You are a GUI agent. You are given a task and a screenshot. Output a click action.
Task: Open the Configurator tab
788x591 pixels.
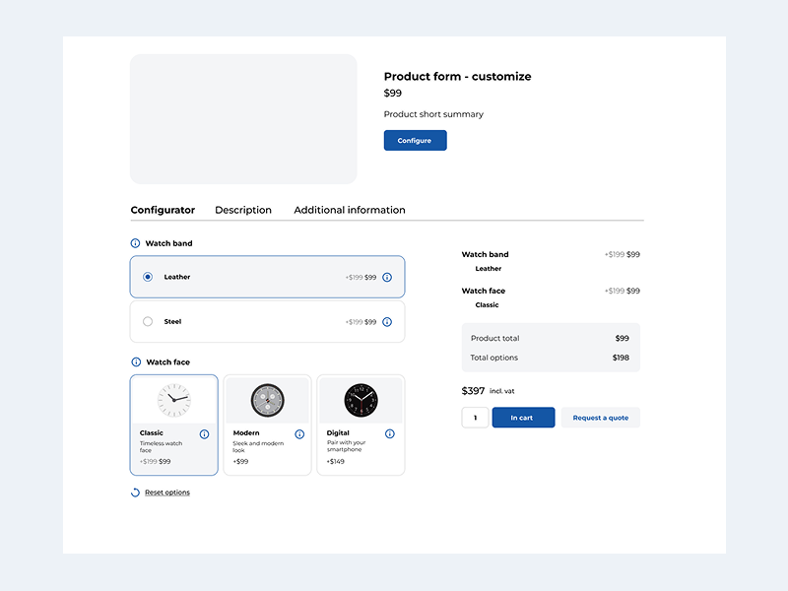point(163,210)
